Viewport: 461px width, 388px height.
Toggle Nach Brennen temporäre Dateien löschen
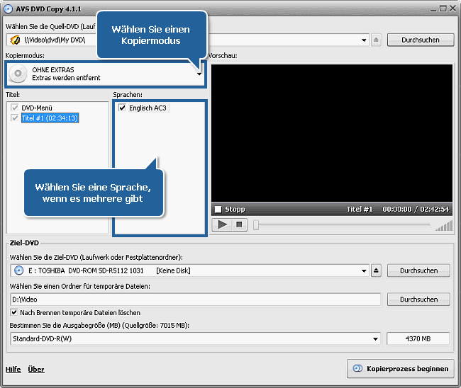coord(14,312)
